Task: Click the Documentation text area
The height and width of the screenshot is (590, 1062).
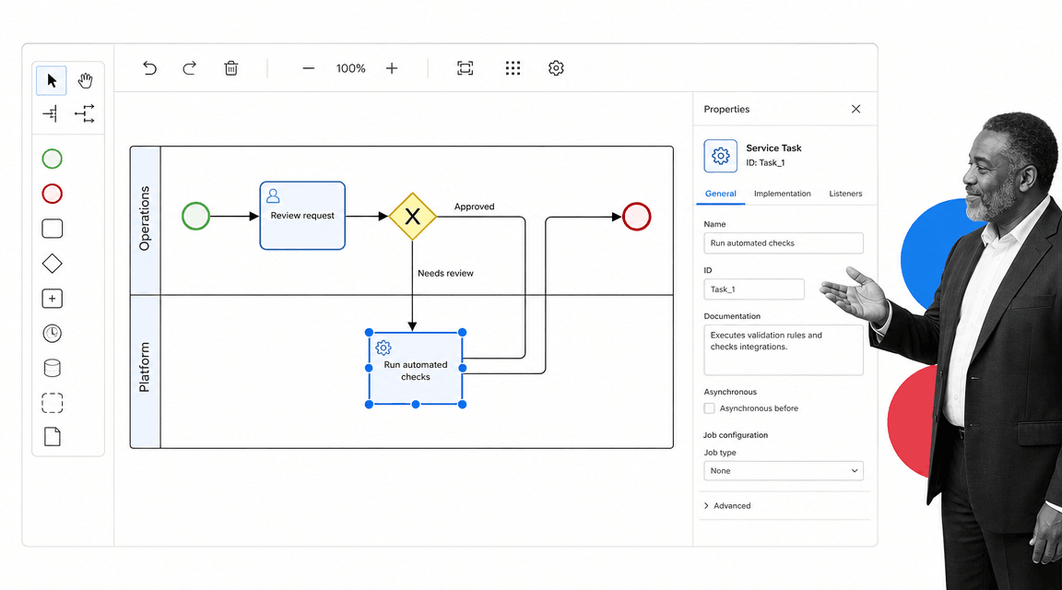Action: pyautogui.click(x=784, y=350)
